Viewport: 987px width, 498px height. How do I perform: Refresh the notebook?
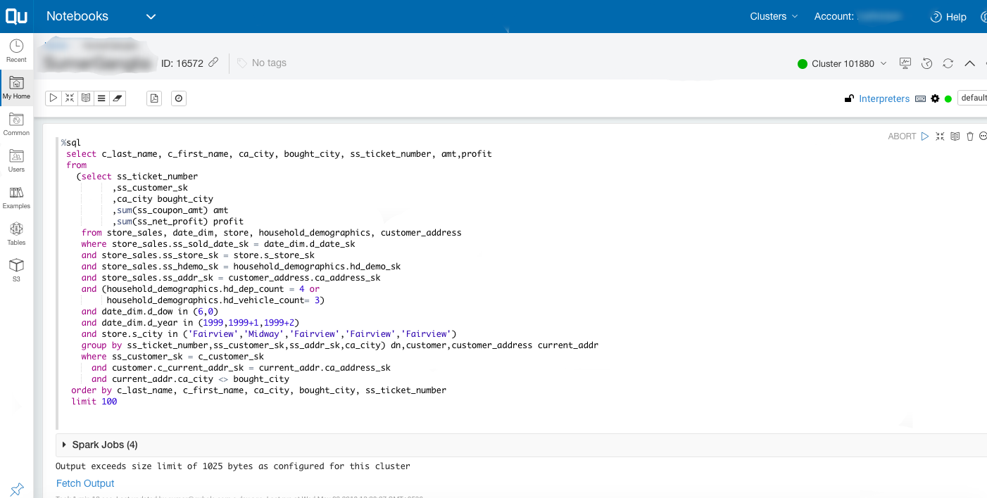click(x=948, y=63)
